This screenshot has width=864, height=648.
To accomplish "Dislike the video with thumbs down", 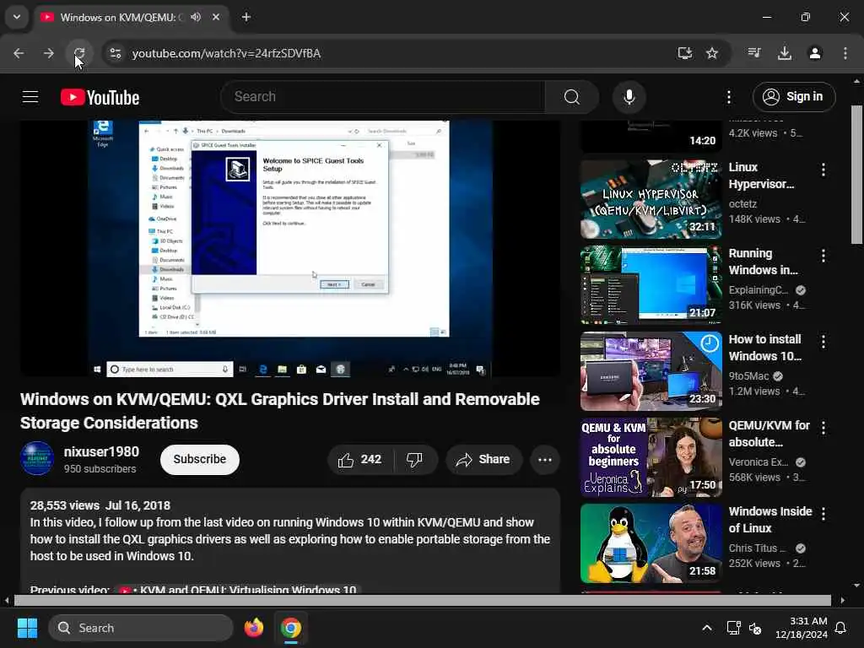I will [414, 460].
